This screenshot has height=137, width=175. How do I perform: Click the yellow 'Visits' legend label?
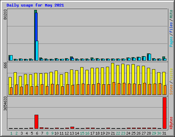(x=171, y=74)
